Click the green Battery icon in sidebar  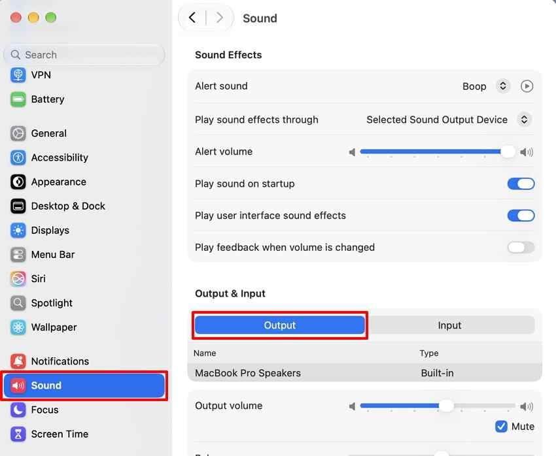click(18, 99)
